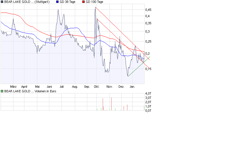The image size is (241, 150).
Task: Click the 'April' axis label
Action: point(24,87)
